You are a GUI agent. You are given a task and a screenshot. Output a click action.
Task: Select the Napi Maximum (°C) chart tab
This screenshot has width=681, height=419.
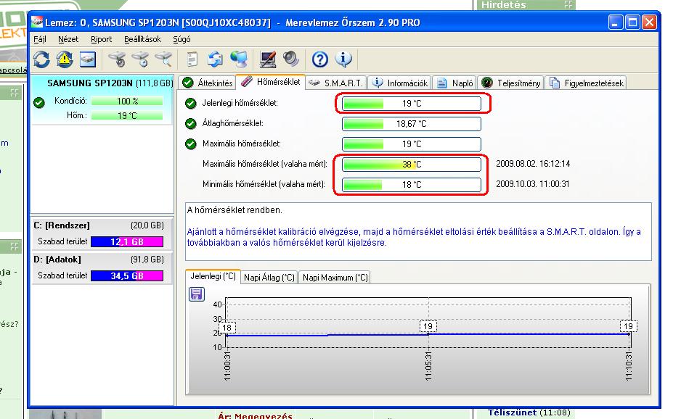pos(335,277)
